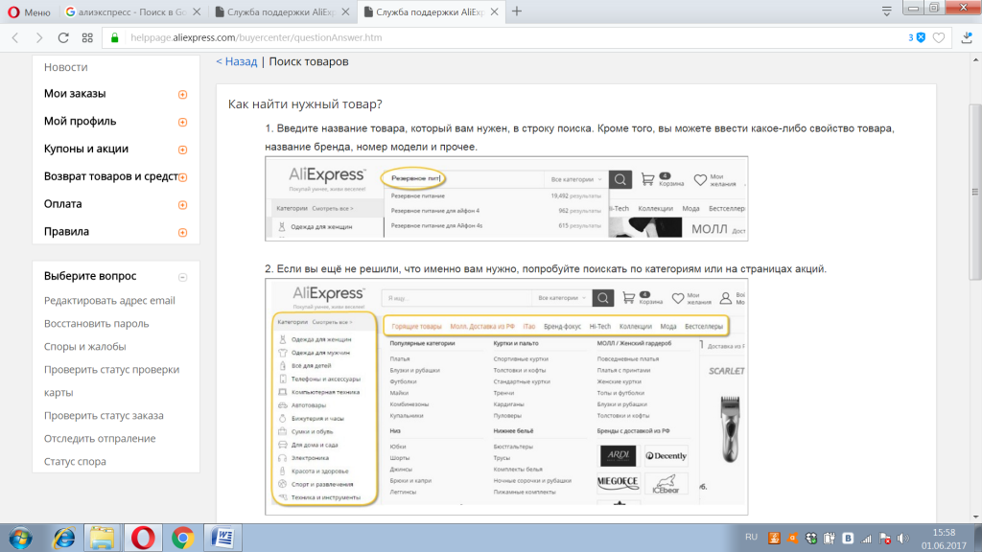Screen dimensions: 982x552
Task: Expand the 'Оплата' sidebar section
Action: [x=182, y=205]
